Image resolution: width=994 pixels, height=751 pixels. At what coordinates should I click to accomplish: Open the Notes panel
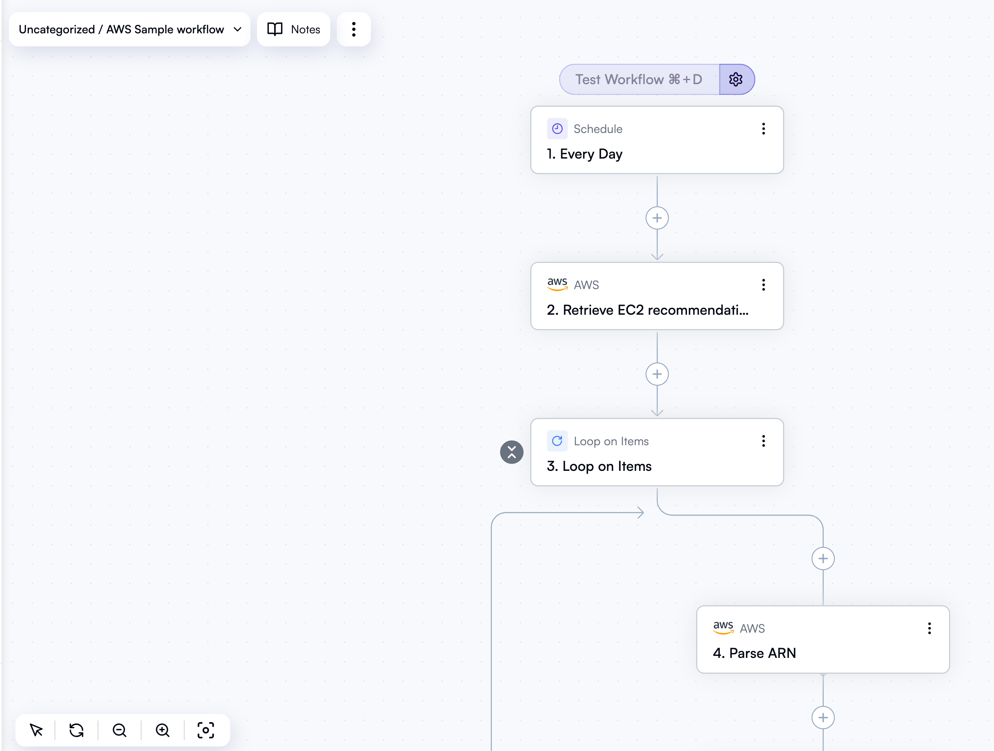click(293, 29)
